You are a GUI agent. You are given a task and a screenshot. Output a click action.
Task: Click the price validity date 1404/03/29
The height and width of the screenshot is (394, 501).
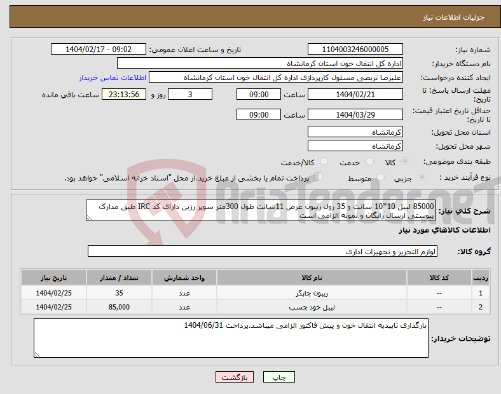coord(355,114)
